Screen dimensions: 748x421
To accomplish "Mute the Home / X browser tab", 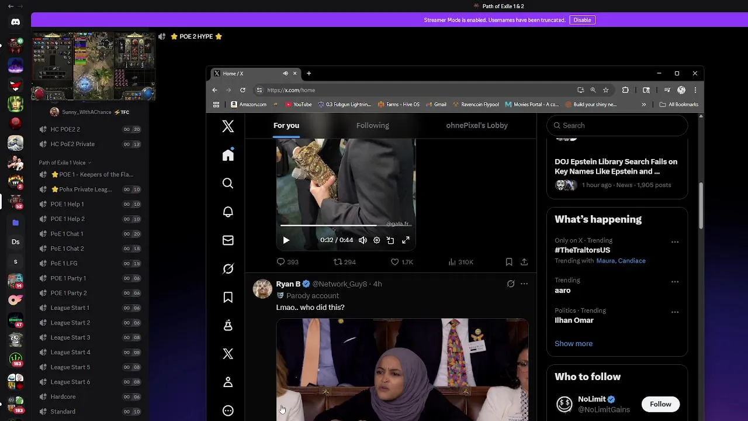I will click(285, 74).
